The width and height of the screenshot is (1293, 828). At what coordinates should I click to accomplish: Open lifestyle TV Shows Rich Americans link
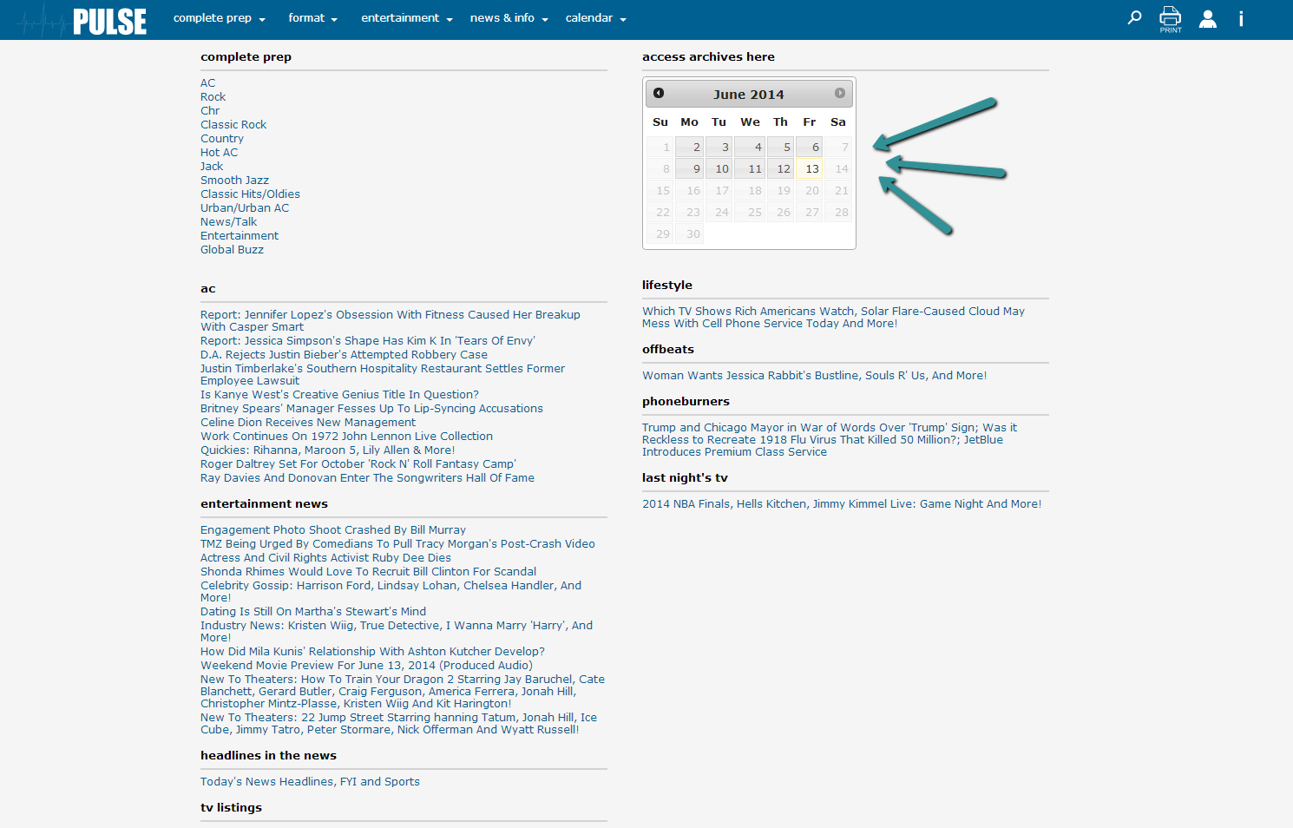[x=833, y=318]
